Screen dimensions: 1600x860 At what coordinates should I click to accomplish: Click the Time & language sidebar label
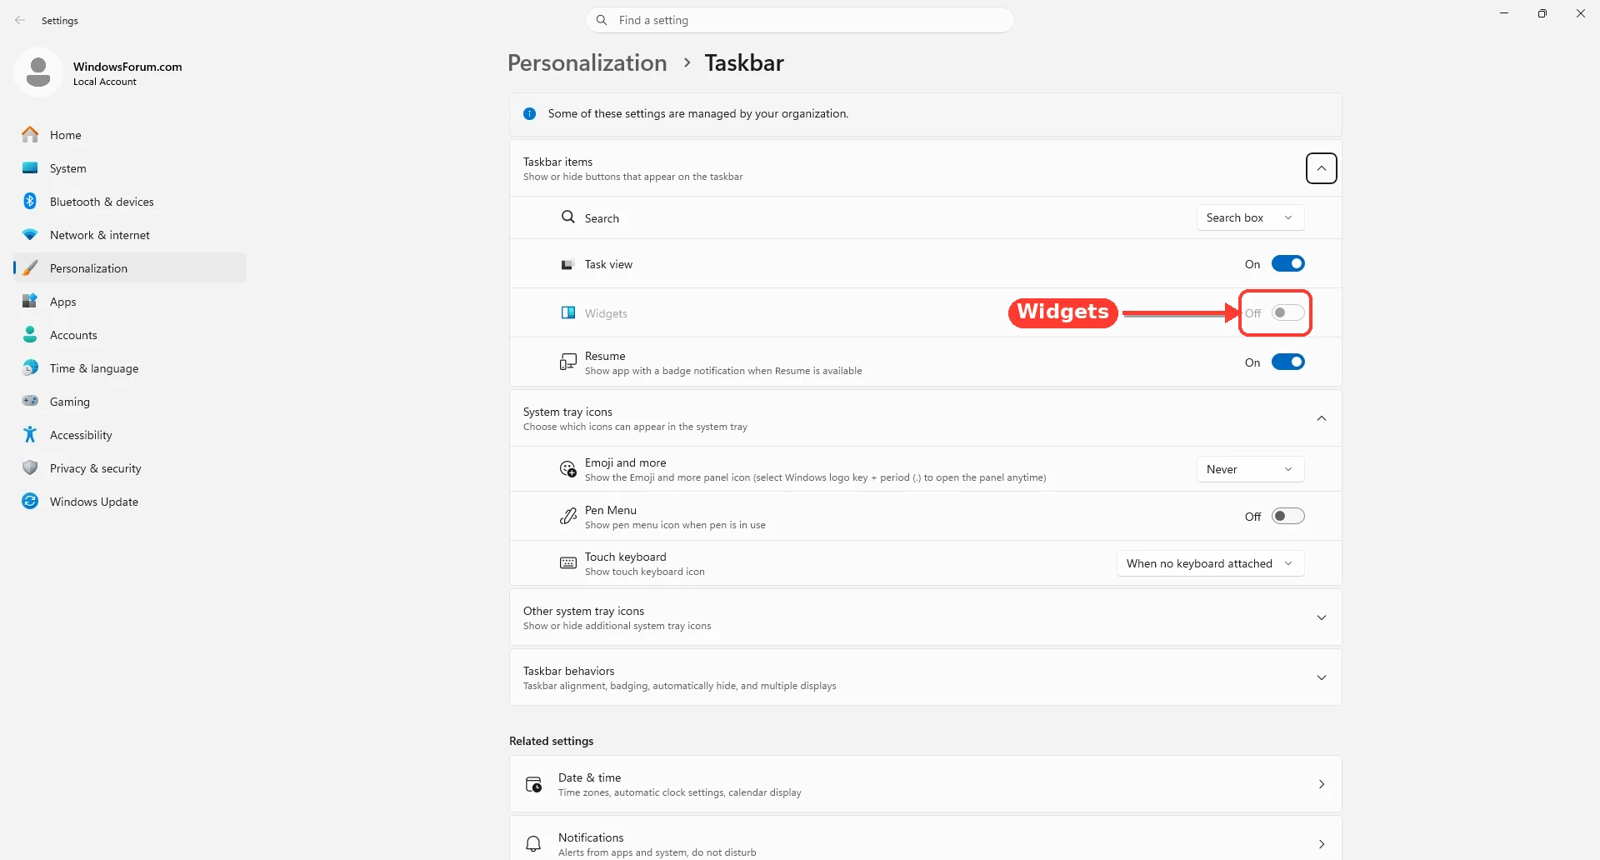94,368
